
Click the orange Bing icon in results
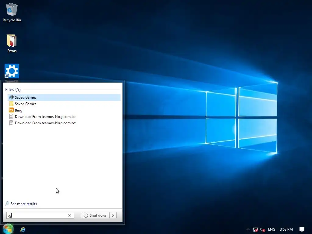(x=11, y=110)
